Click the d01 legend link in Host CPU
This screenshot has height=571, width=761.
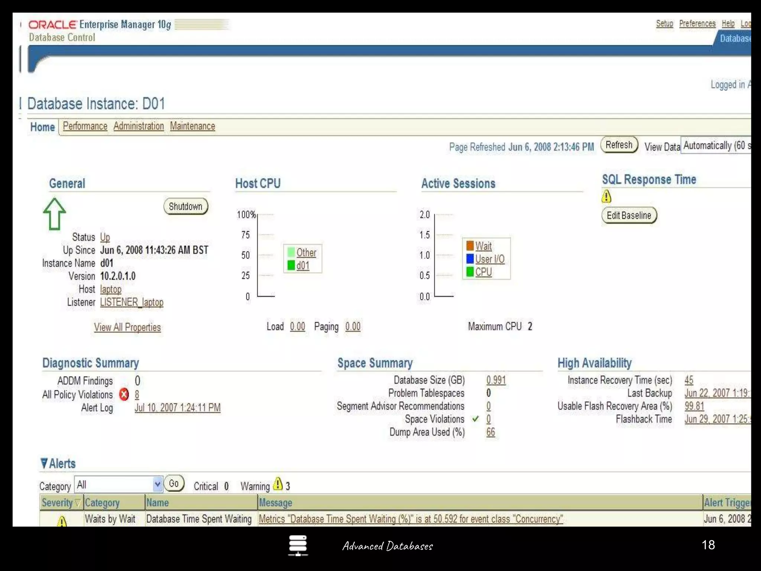click(x=303, y=265)
